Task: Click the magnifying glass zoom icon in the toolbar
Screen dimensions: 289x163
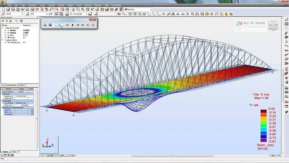Action: 78,9
